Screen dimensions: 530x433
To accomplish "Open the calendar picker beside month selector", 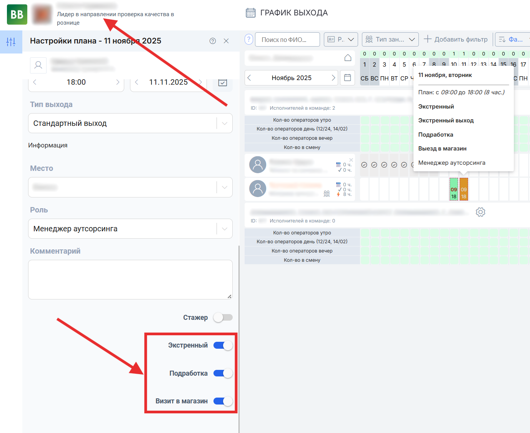I will [x=347, y=78].
